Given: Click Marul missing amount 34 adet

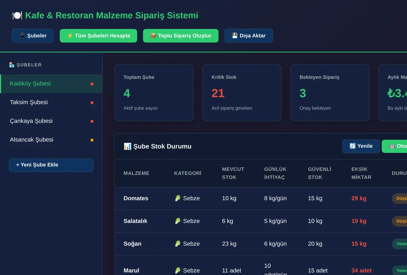Looking at the screenshot, I should click(x=362, y=271).
